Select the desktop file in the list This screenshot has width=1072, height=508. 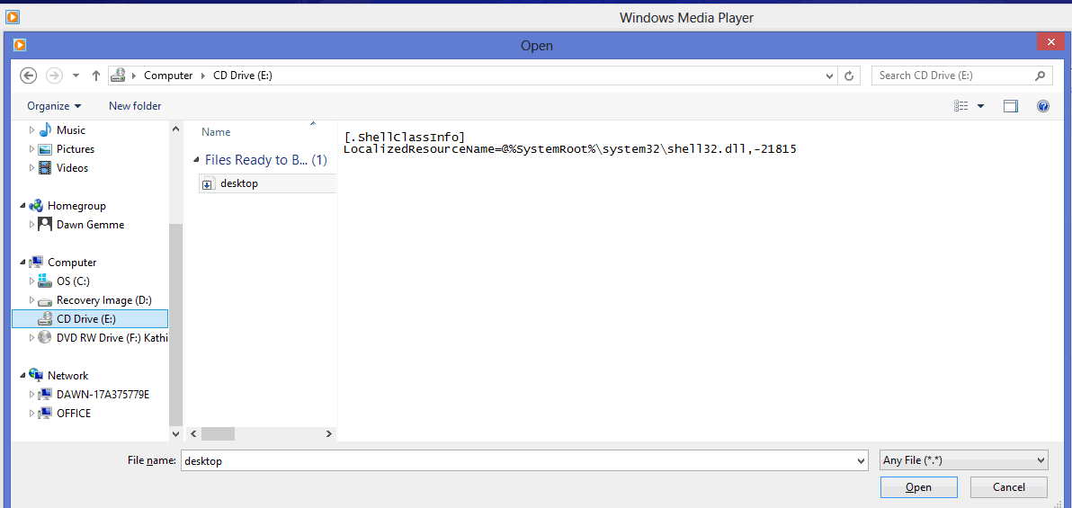click(x=238, y=183)
